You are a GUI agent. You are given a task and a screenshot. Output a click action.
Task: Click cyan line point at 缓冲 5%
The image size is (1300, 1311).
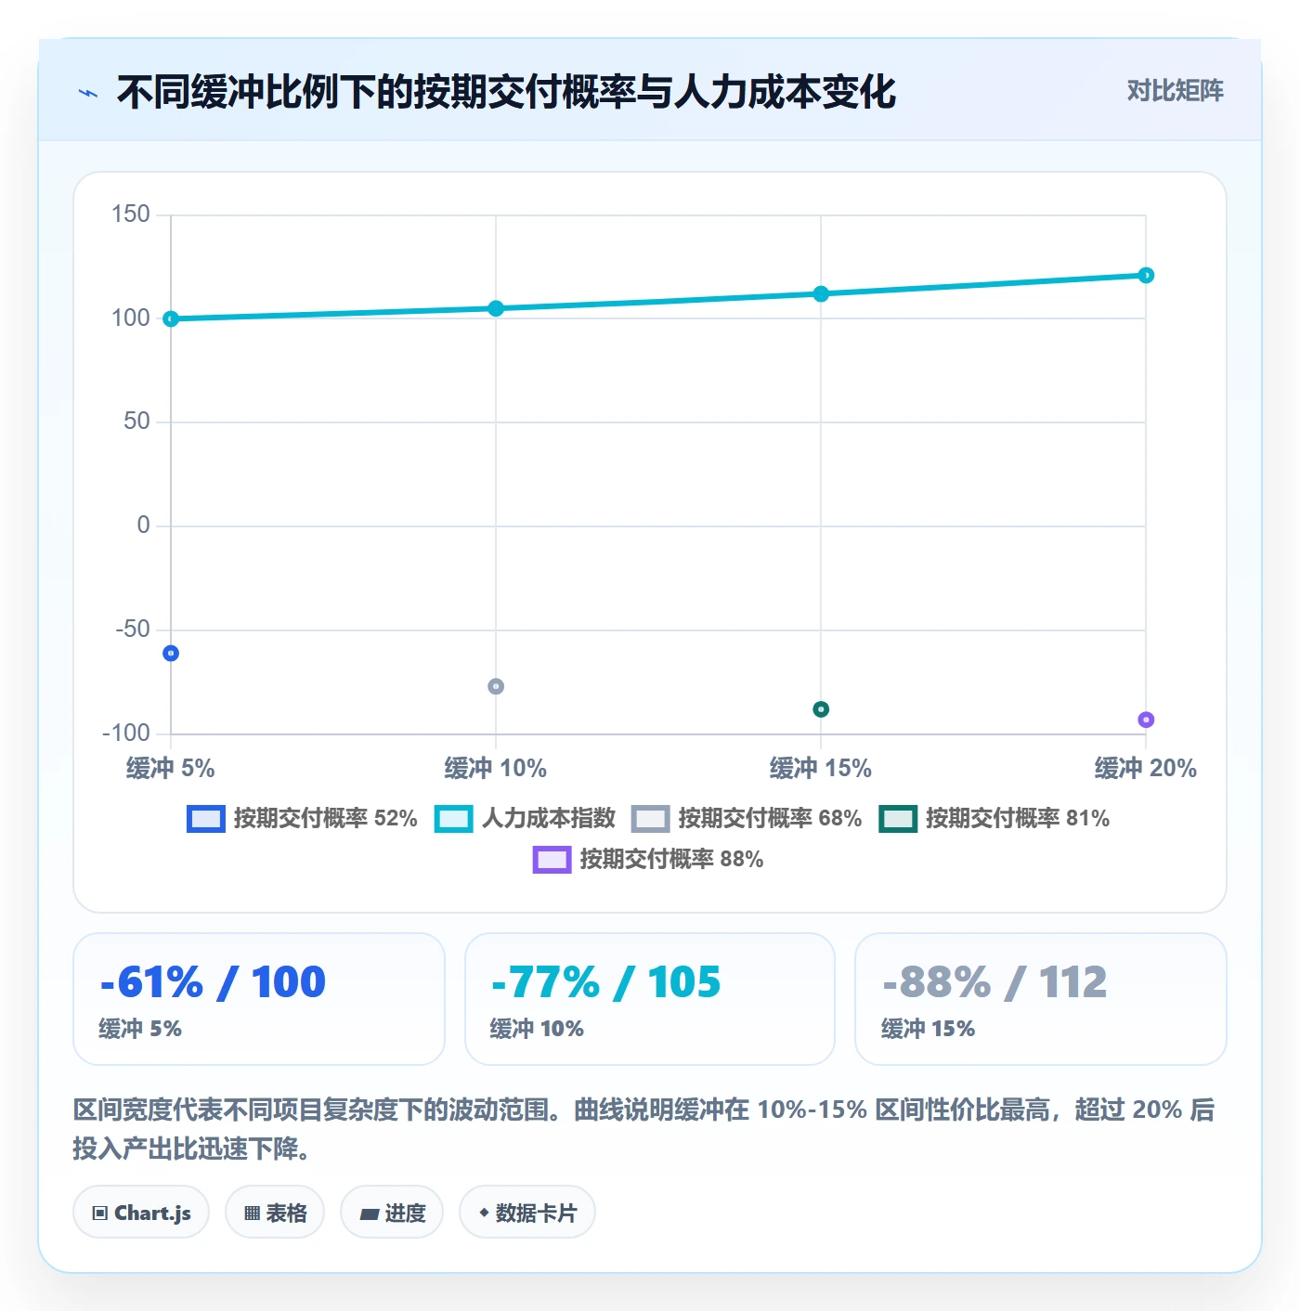[x=171, y=318]
